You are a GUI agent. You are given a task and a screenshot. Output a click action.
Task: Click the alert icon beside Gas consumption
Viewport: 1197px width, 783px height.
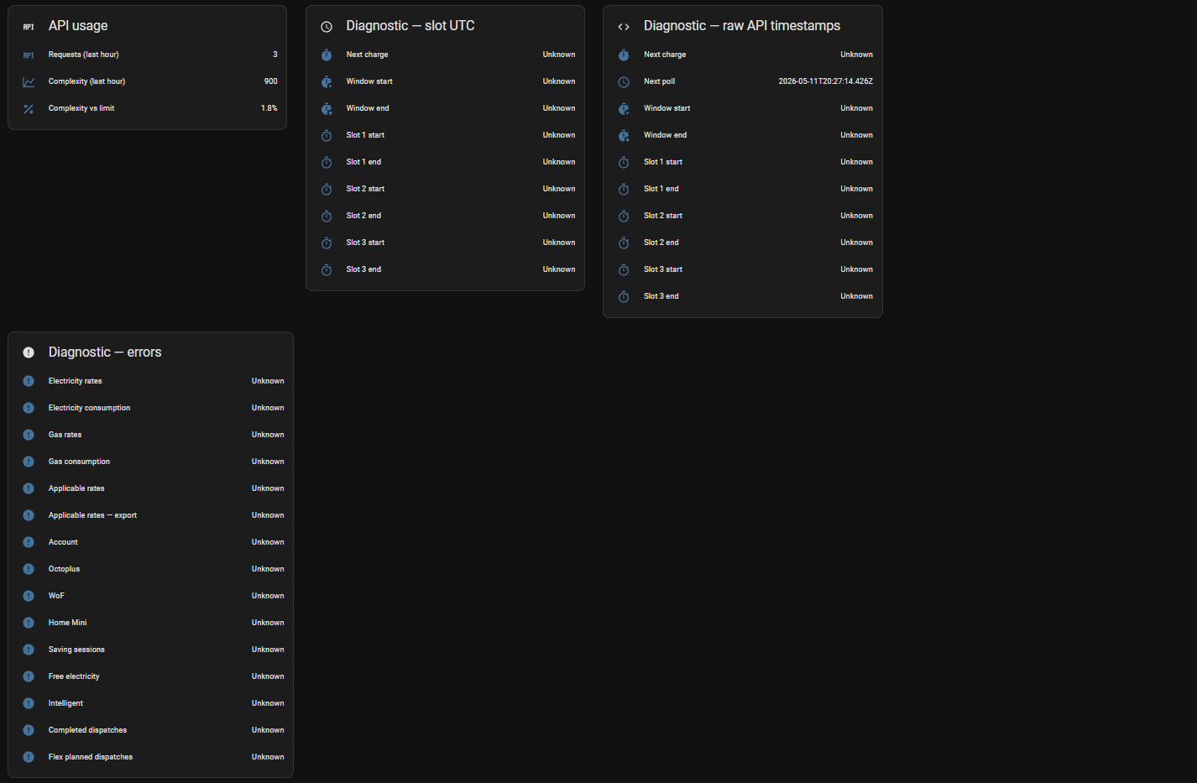coord(29,462)
